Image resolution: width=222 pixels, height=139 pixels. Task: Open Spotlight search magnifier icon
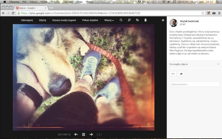[x=217, y=2]
